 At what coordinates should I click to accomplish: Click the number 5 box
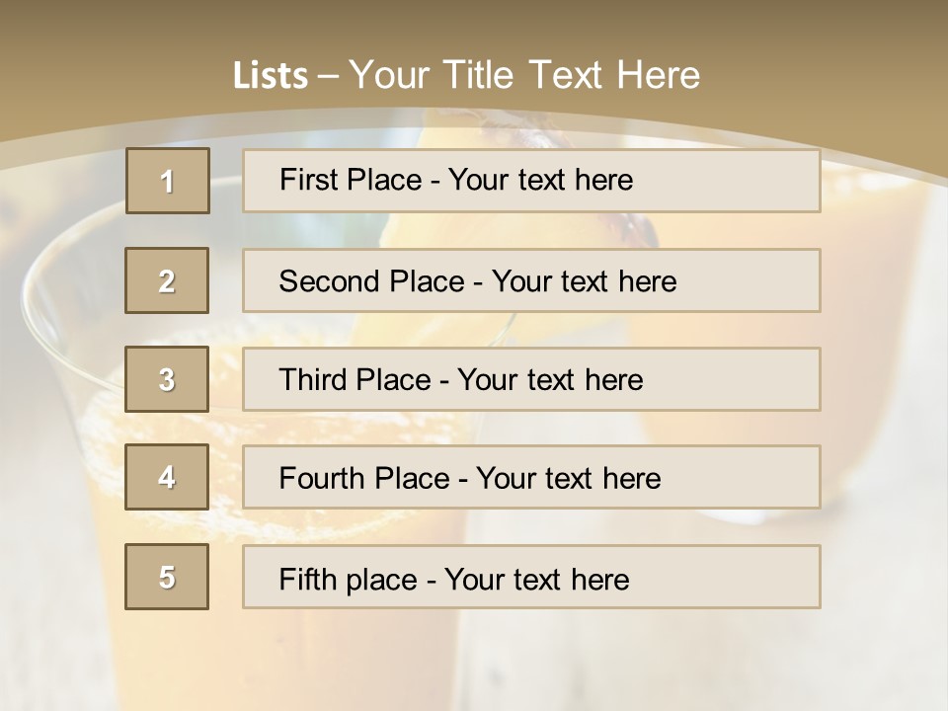(167, 577)
